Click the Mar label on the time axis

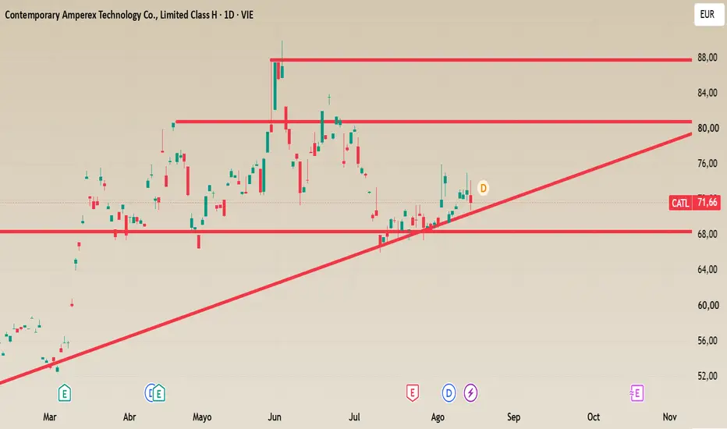50,417
